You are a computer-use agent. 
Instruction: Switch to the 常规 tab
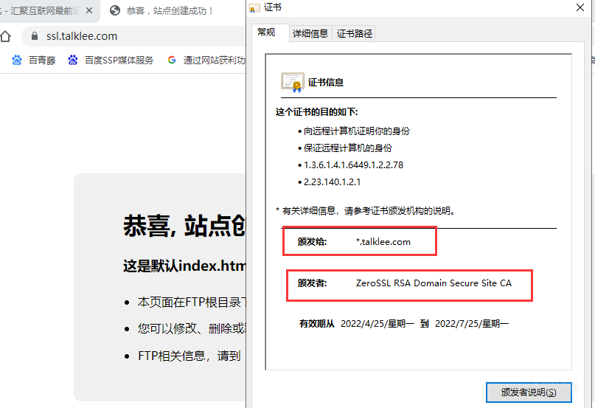(266, 32)
